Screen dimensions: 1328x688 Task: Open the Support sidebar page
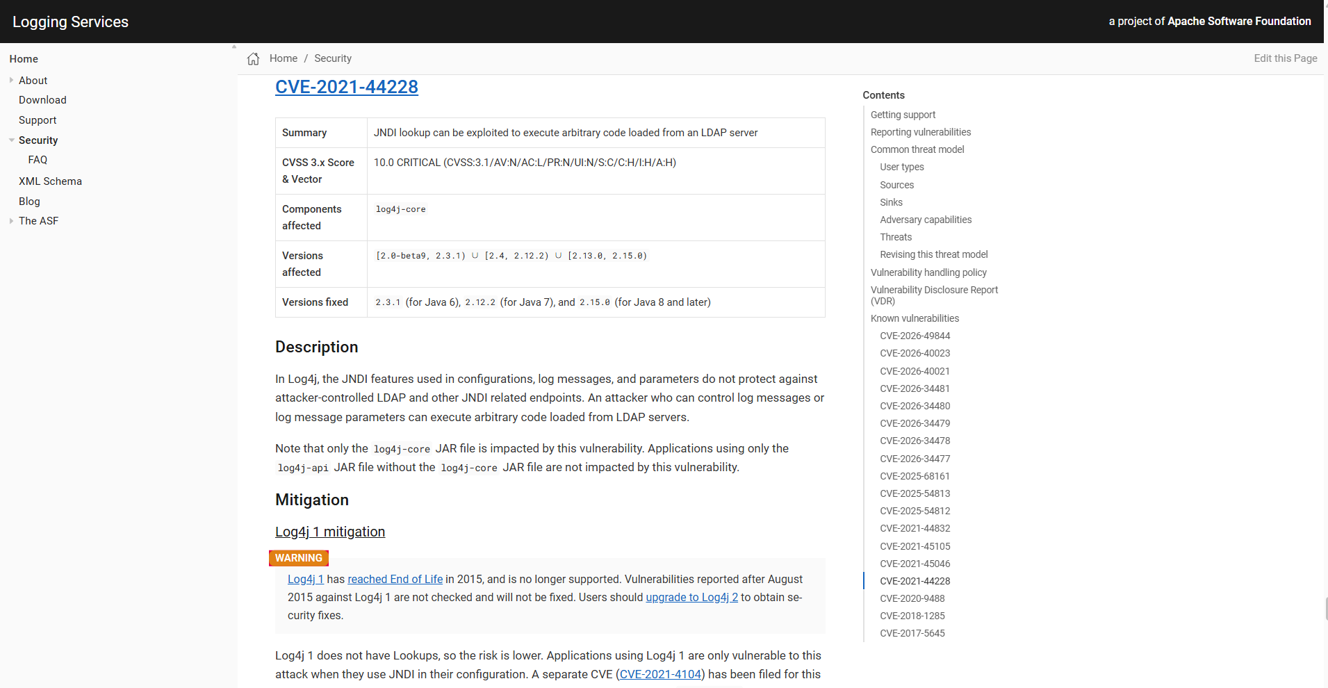[x=38, y=120]
